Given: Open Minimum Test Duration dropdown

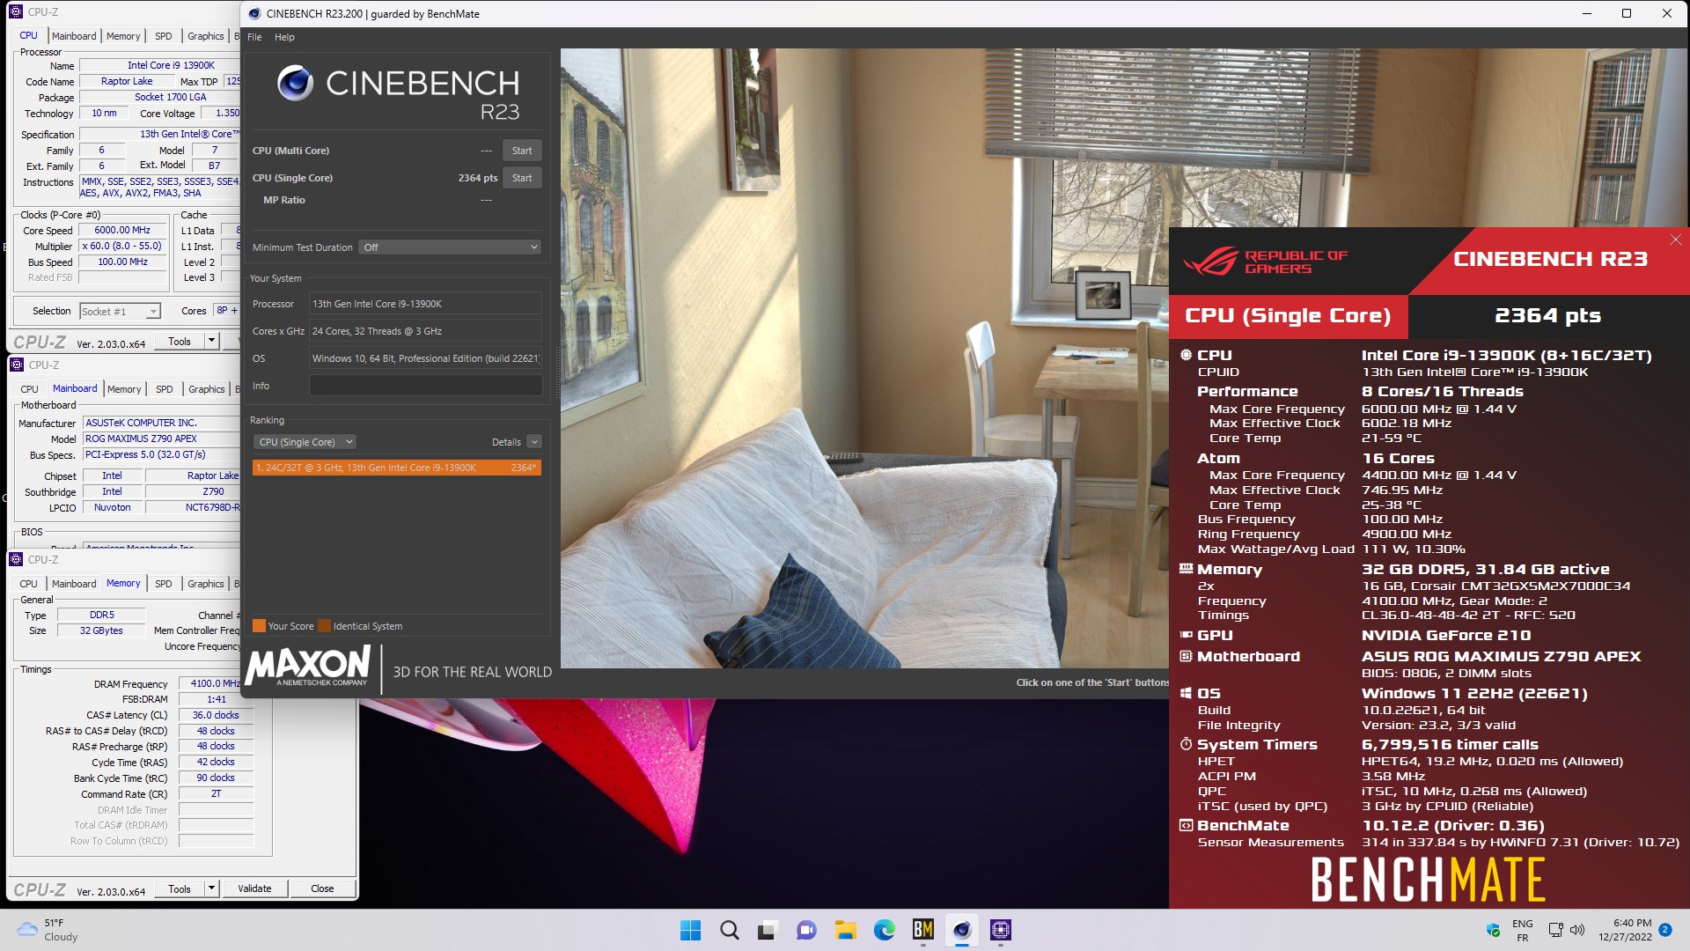Looking at the screenshot, I should (x=450, y=247).
